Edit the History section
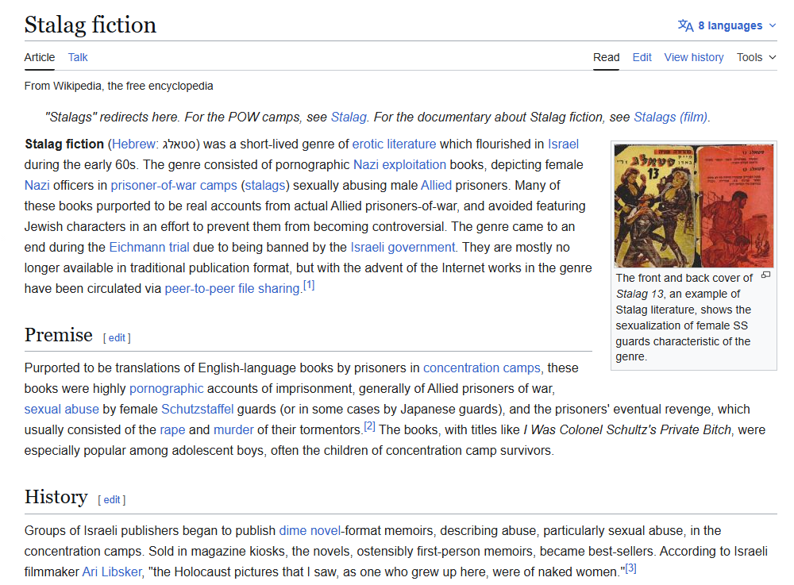The height and width of the screenshot is (585, 794). tap(112, 500)
